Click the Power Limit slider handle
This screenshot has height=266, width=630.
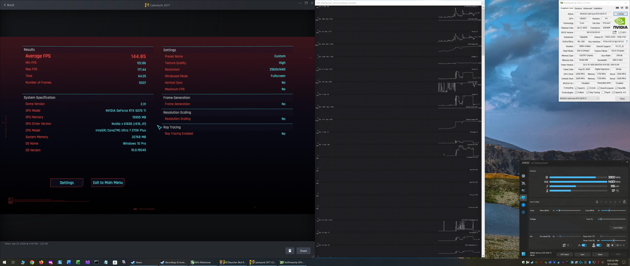(x=614, y=240)
